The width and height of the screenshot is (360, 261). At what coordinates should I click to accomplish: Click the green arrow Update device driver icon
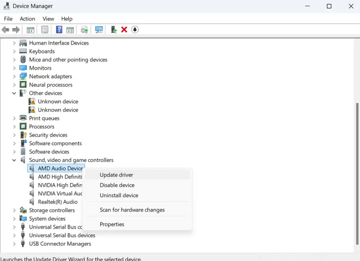coord(114,30)
